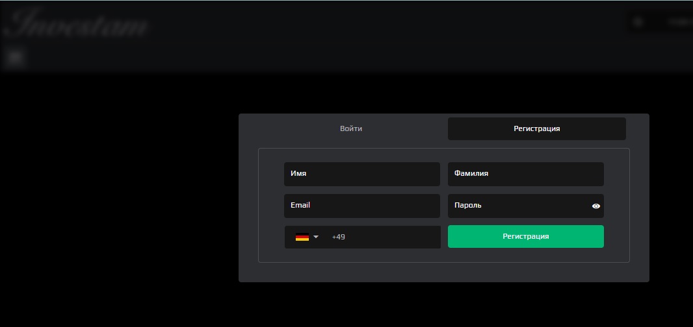This screenshot has height=327, width=693.
Task: Focus the Фамилия input field
Action: tap(525, 174)
